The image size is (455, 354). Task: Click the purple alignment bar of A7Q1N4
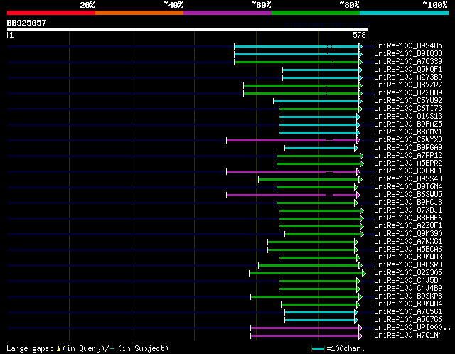[306, 336]
